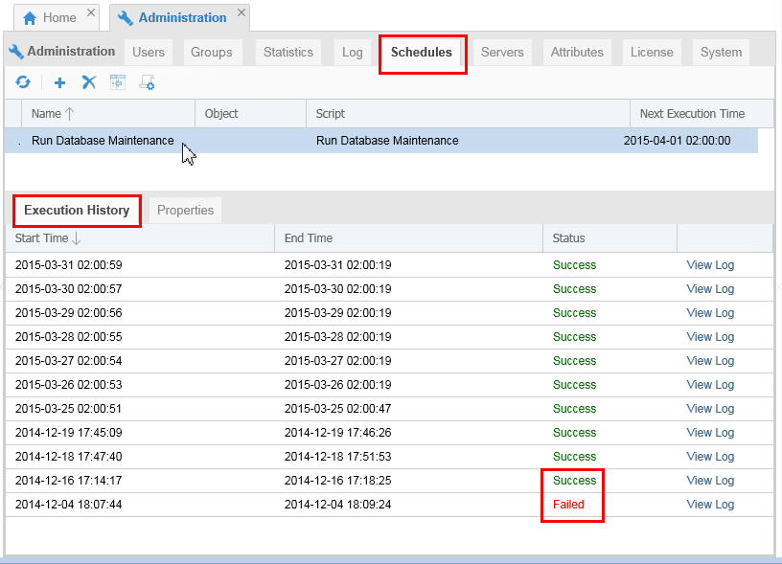View Log for 2014-12-16 execution
Image resolution: width=782 pixels, height=564 pixels.
710,481
